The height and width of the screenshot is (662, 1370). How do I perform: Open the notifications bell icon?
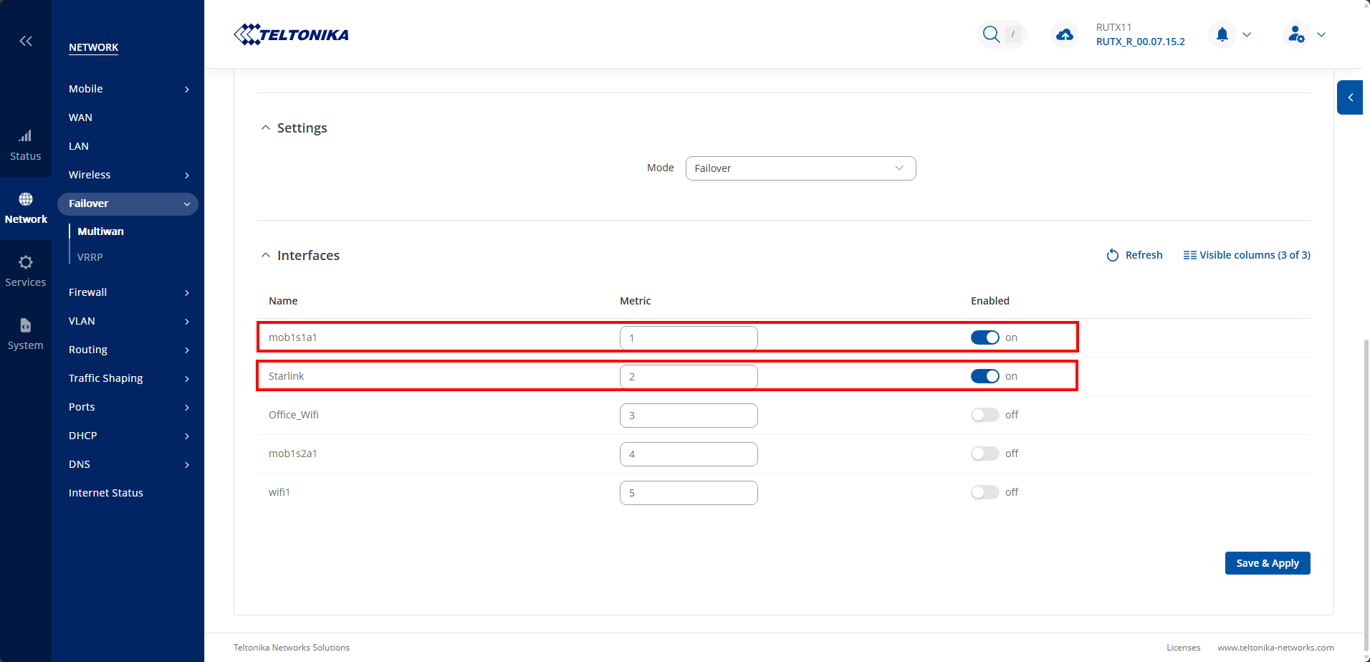(1222, 34)
